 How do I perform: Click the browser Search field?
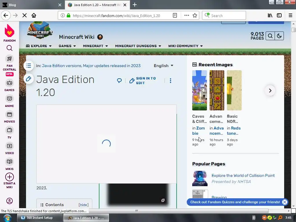[224, 16]
